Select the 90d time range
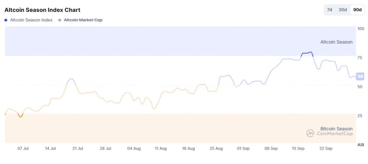Viewport: 368px width, 164px height. point(357,10)
